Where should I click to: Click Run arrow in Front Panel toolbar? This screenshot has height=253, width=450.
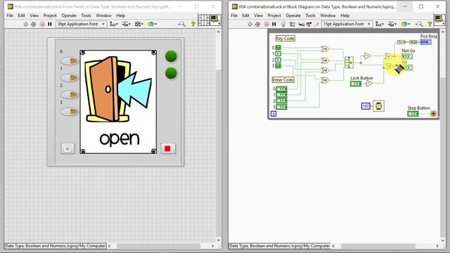[25, 24]
